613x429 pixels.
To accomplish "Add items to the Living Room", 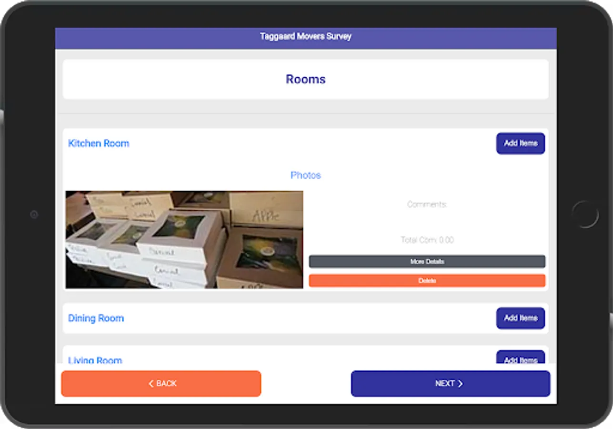I will coord(520,357).
